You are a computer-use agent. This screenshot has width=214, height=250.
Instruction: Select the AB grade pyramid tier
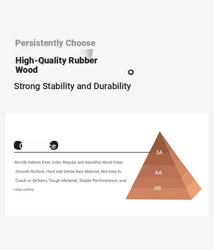[x=157, y=188]
